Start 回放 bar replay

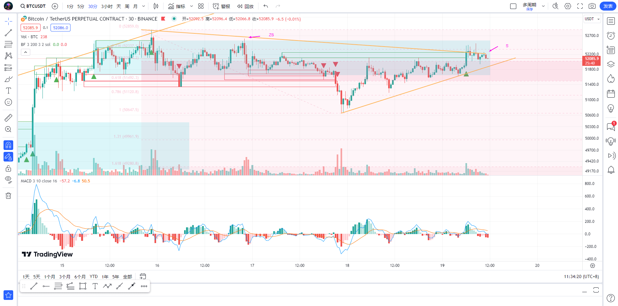245,6
